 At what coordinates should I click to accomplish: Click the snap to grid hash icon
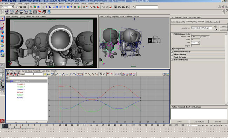point(61,7)
